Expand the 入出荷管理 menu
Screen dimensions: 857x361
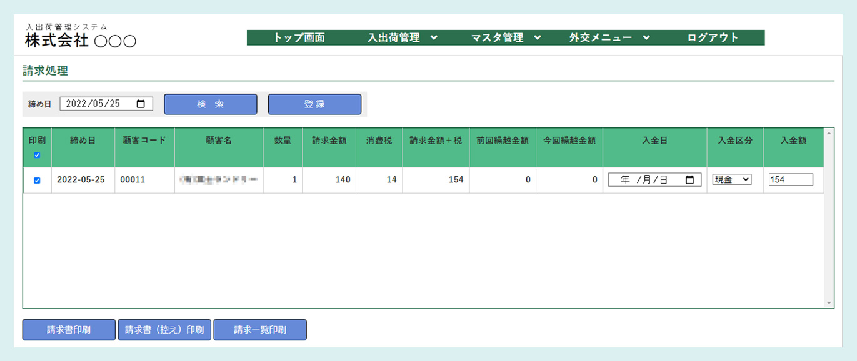(x=403, y=37)
